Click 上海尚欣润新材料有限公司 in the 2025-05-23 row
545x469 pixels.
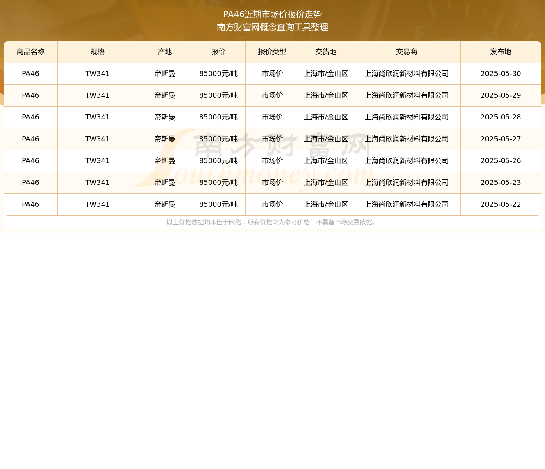[406, 183]
